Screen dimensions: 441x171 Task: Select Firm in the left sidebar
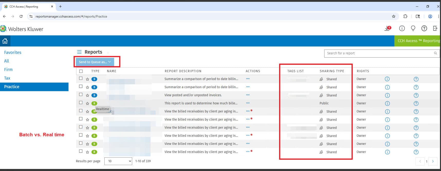click(x=8, y=69)
